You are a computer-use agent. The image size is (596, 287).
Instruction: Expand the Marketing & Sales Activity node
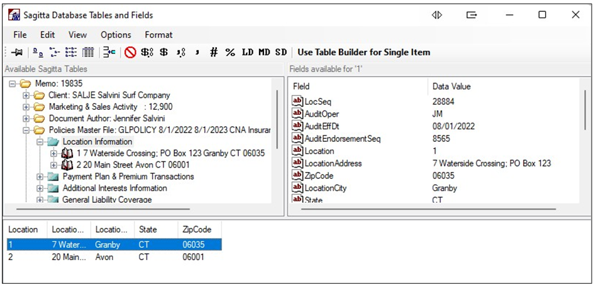[x=26, y=107]
